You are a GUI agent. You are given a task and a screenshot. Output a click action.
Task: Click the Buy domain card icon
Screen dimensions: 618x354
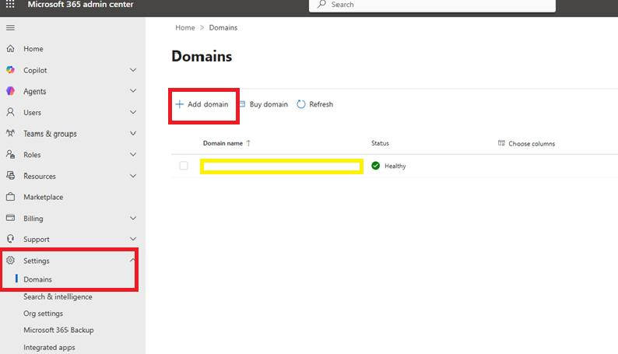click(242, 104)
